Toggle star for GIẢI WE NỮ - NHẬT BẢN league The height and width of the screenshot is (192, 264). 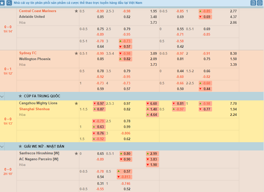[x=20, y=146]
